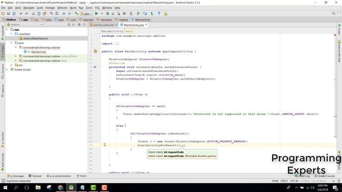Open the File menu
Viewport: 342px width, 192px height.
click(3, 8)
